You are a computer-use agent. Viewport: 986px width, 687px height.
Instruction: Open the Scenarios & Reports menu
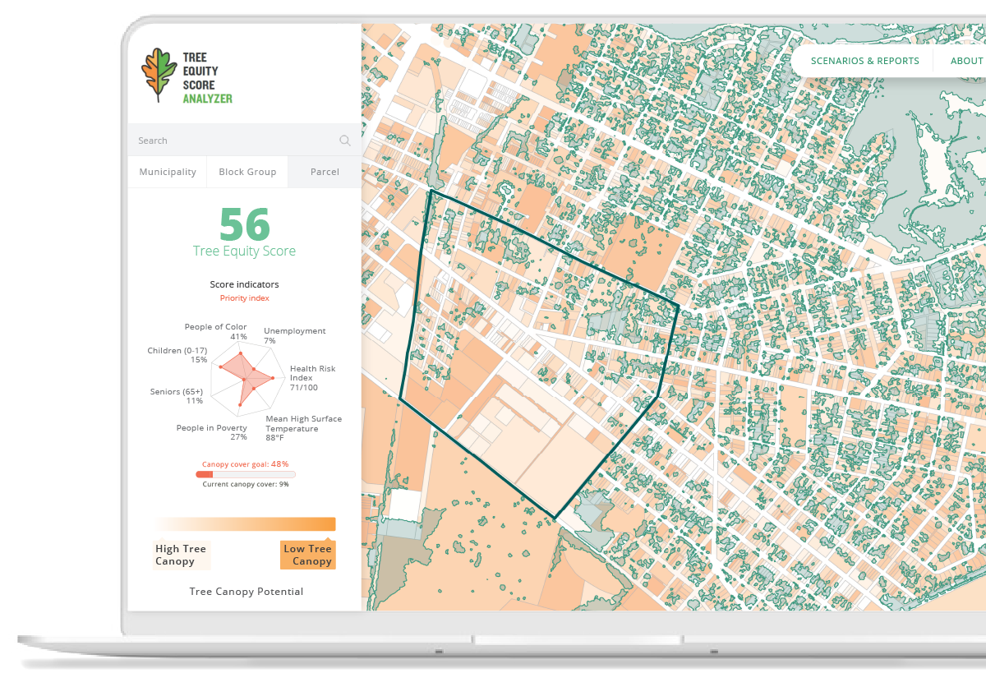tap(864, 61)
